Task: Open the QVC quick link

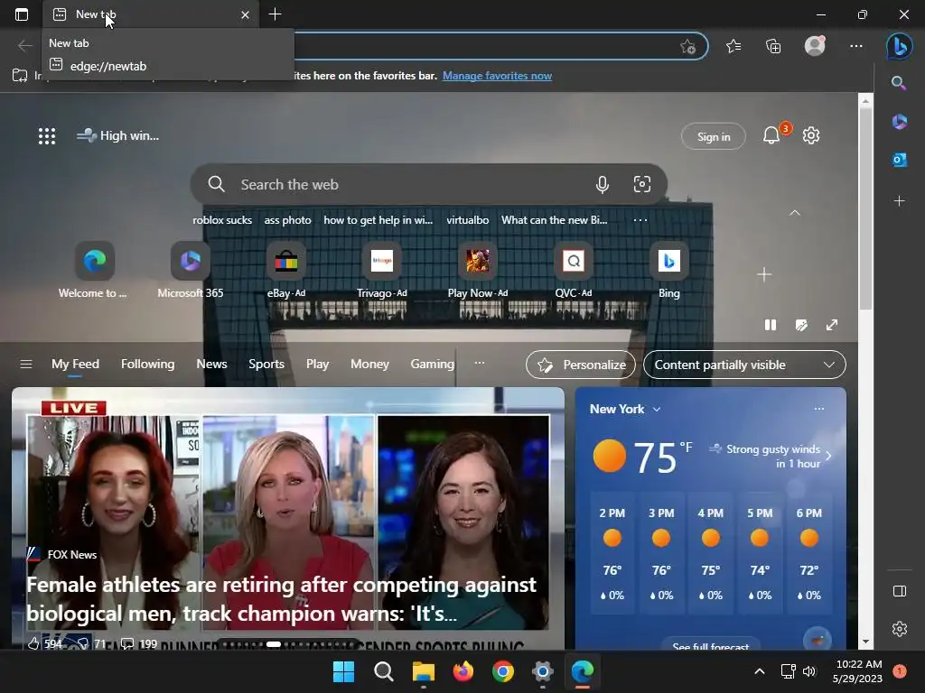Action: click(x=574, y=271)
